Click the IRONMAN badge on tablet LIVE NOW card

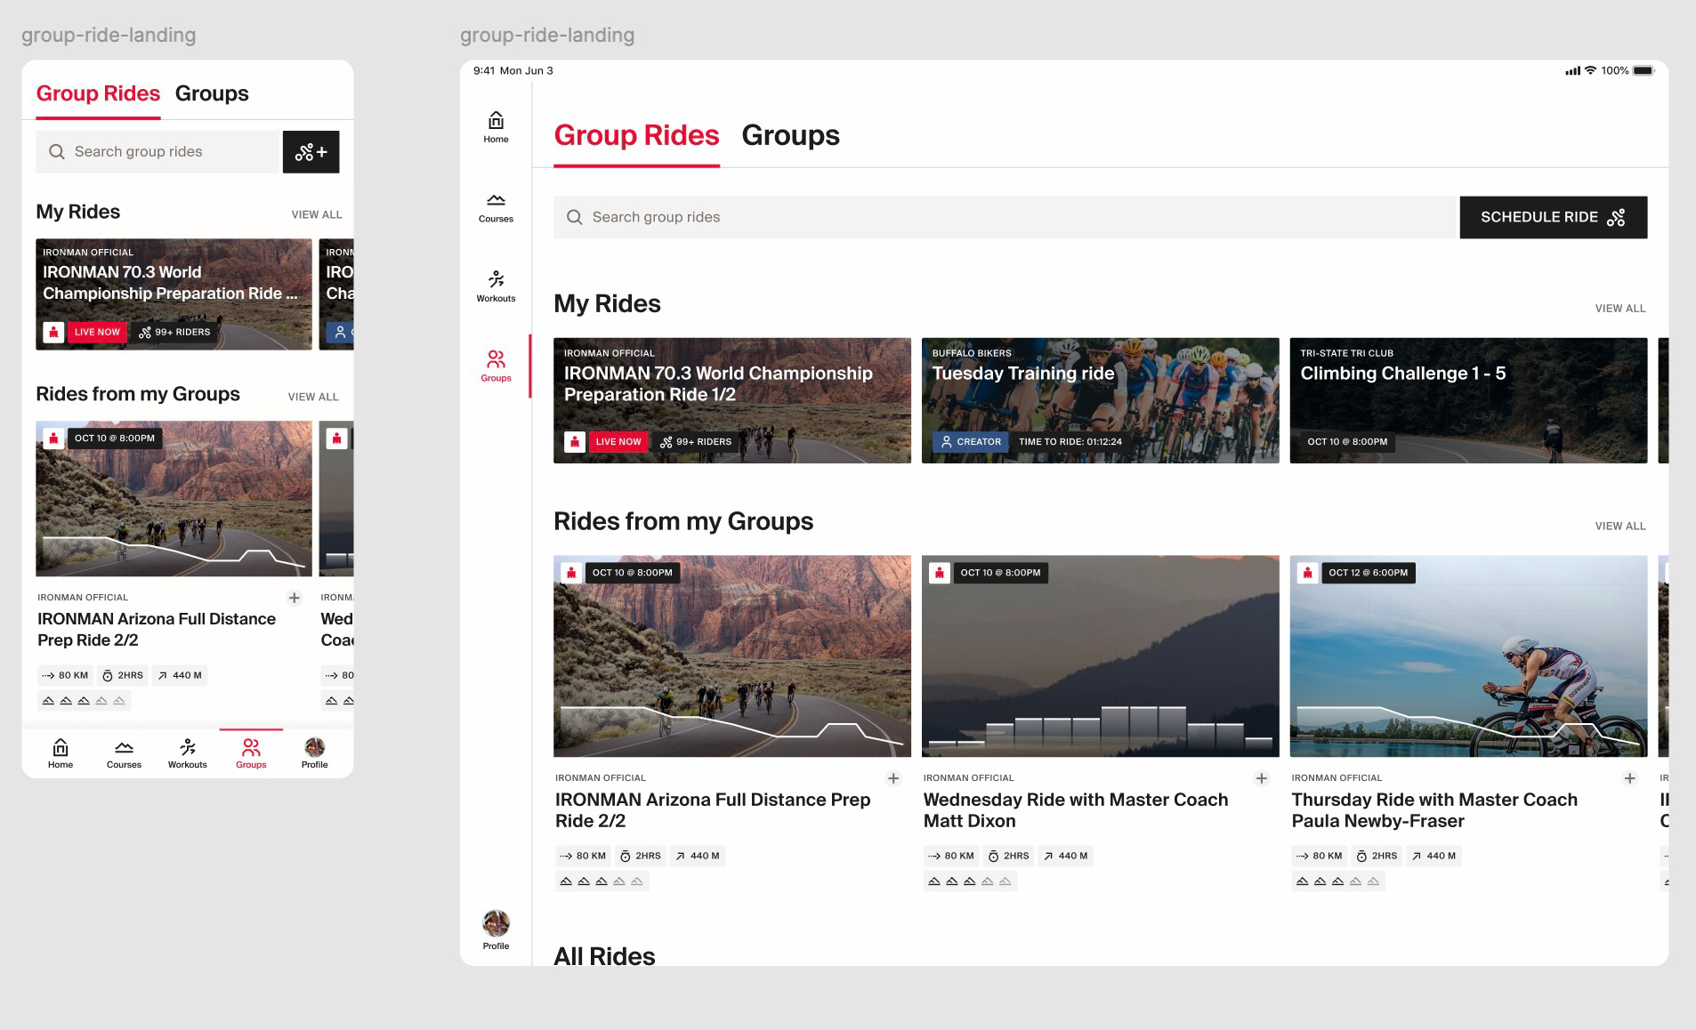point(575,441)
